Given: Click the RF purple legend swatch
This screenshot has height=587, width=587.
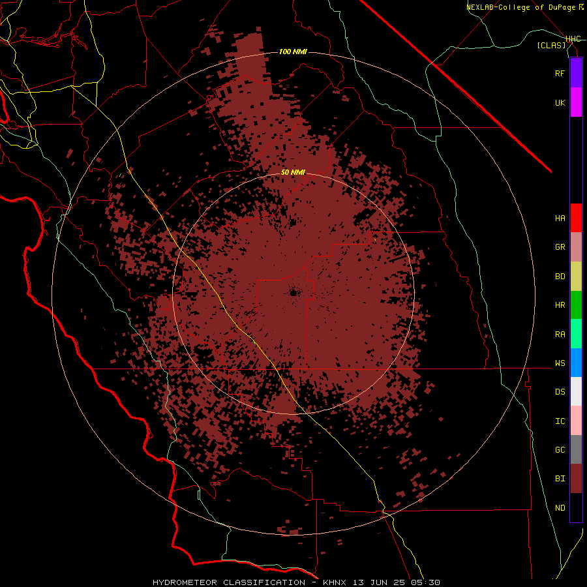Looking at the screenshot, I should (x=576, y=73).
